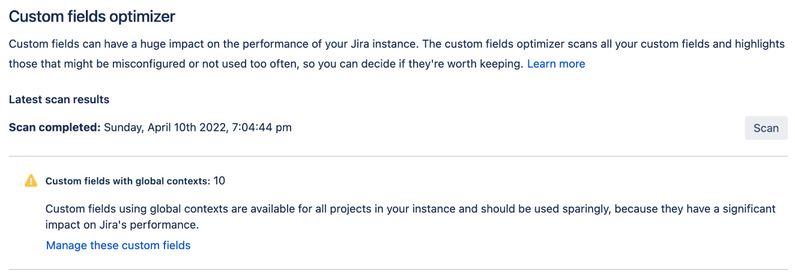Click the divider line below Manage link
Screen dimensions: 795x279
[x=397, y=269]
